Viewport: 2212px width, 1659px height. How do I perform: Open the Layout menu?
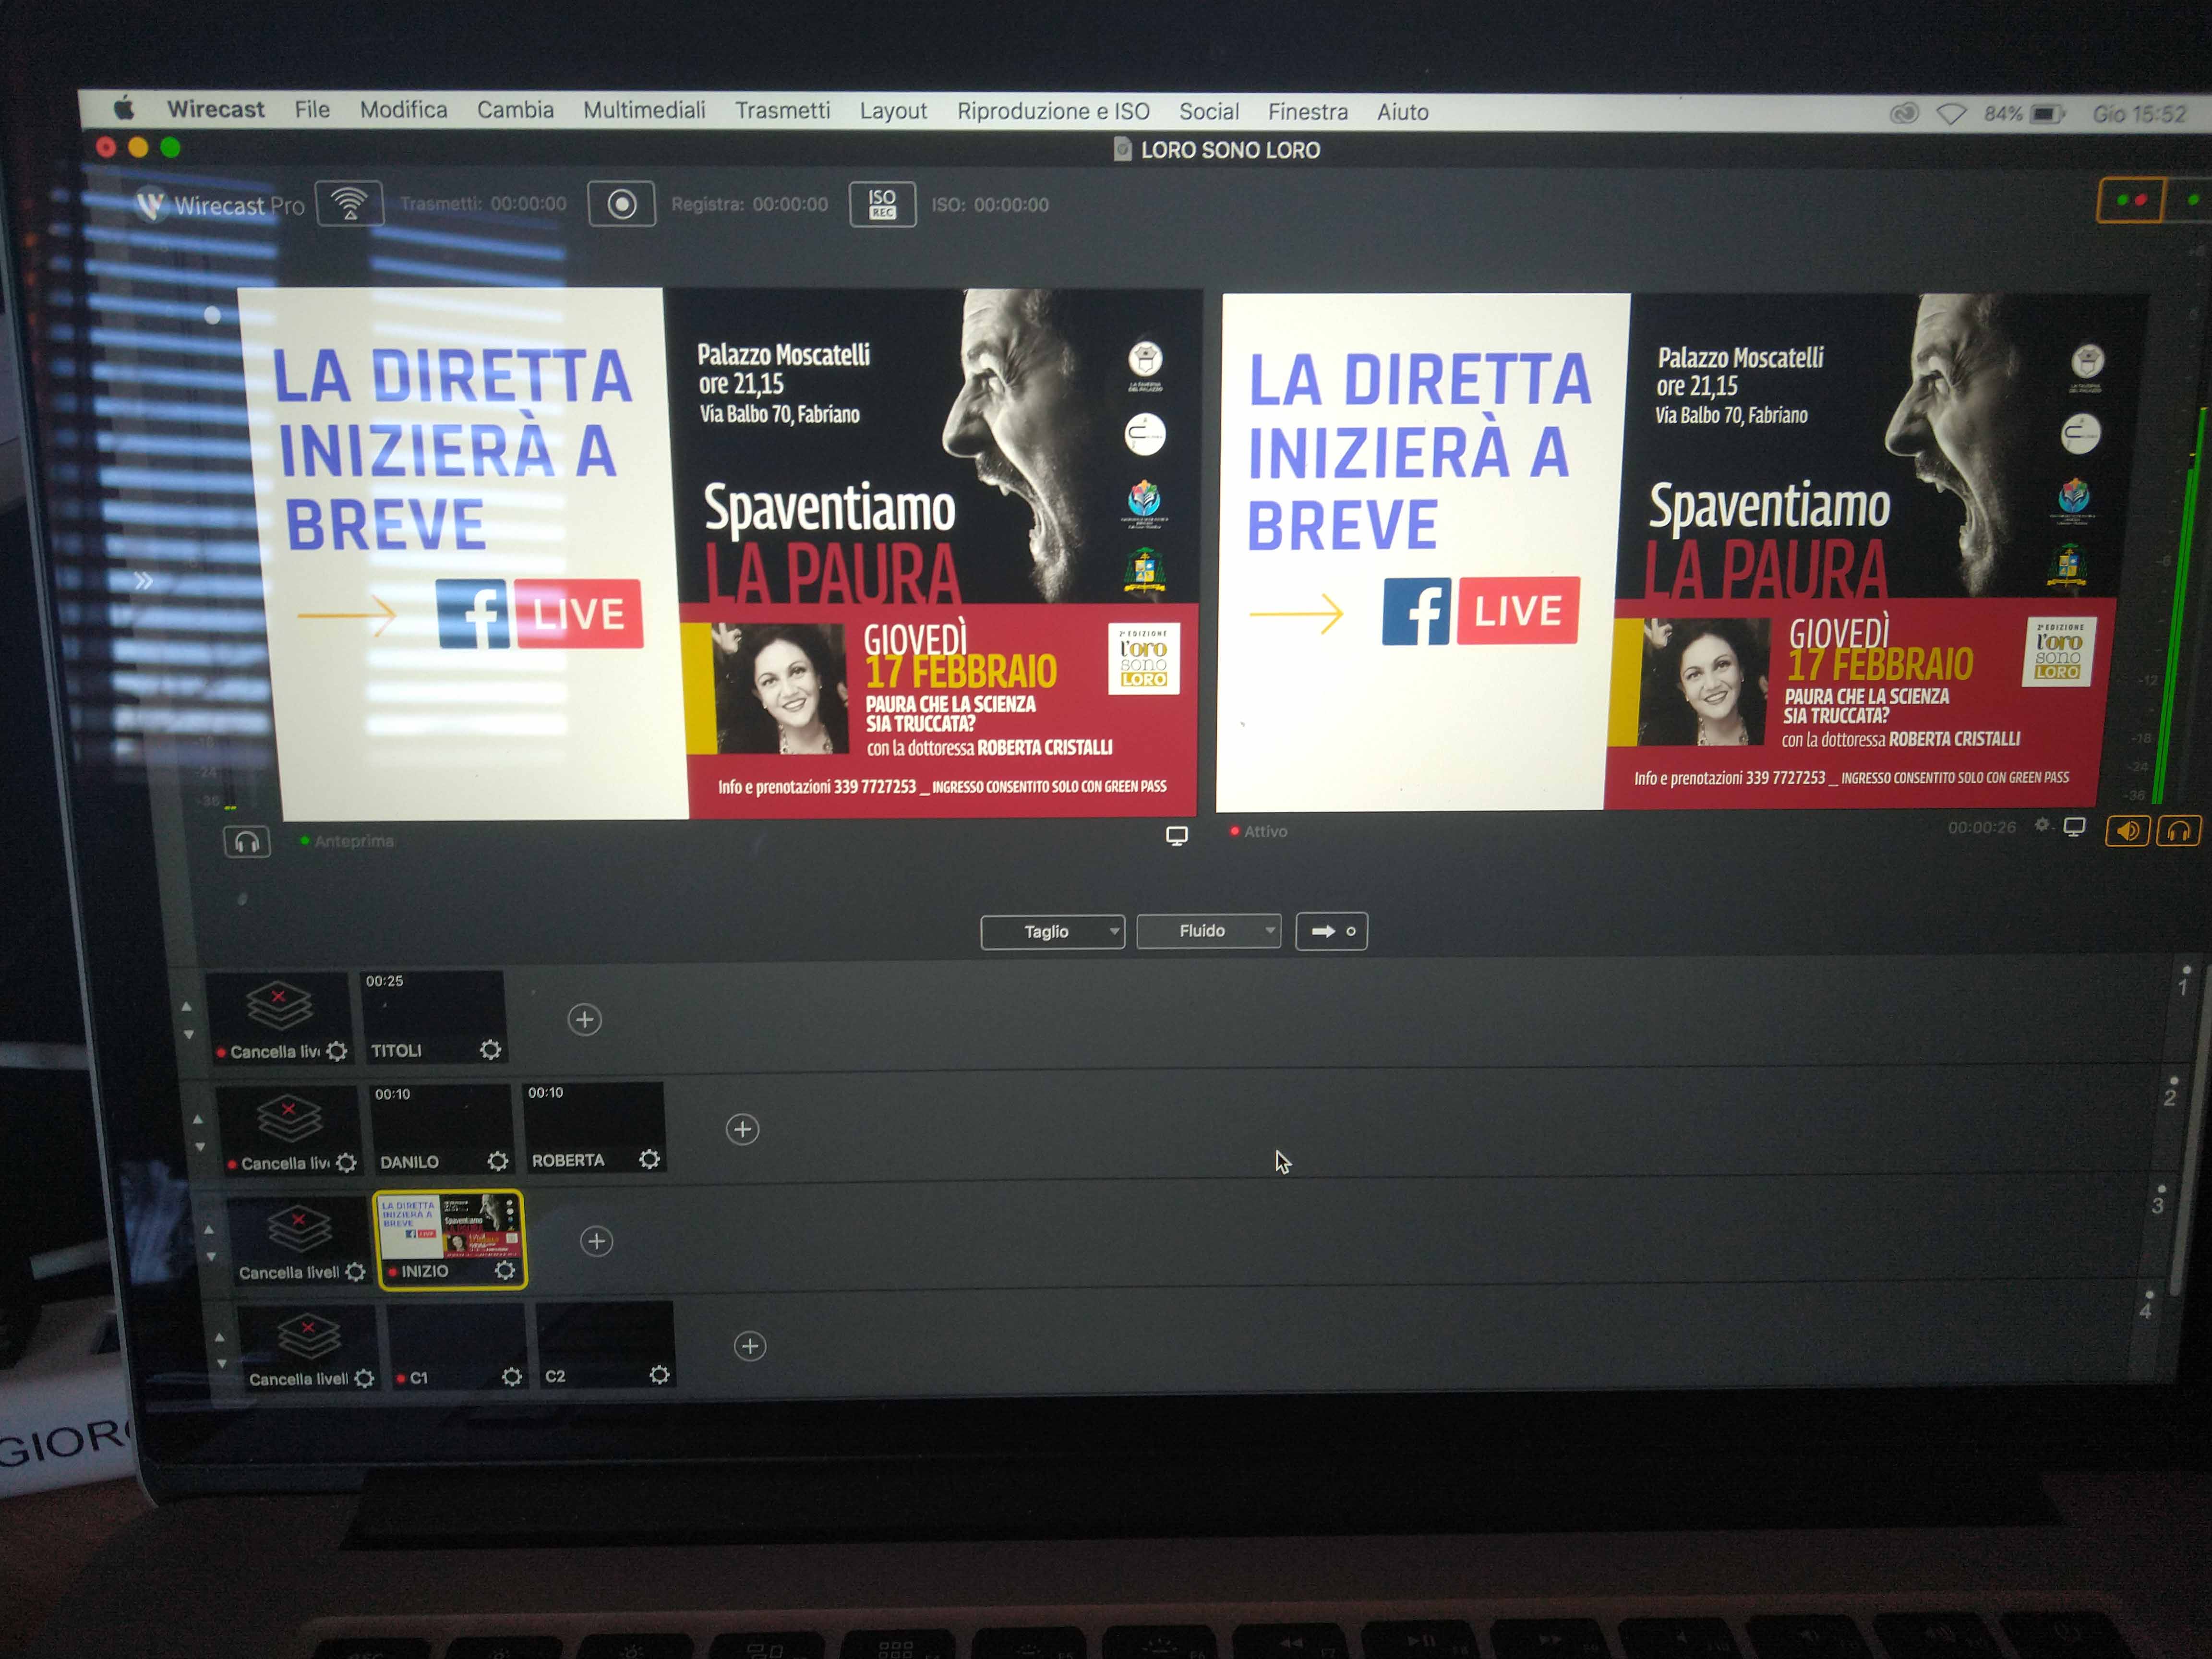(893, 111)
